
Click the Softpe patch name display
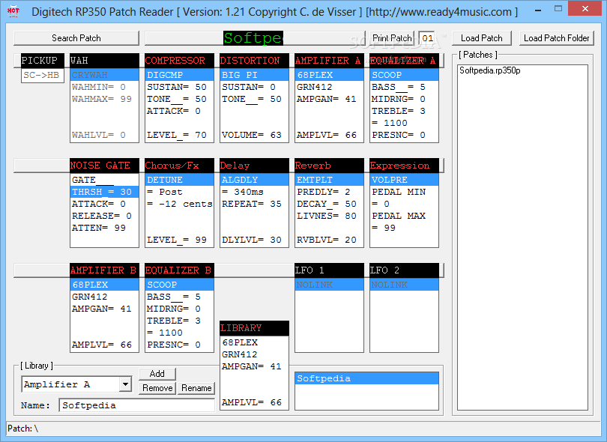coord(253,38)
